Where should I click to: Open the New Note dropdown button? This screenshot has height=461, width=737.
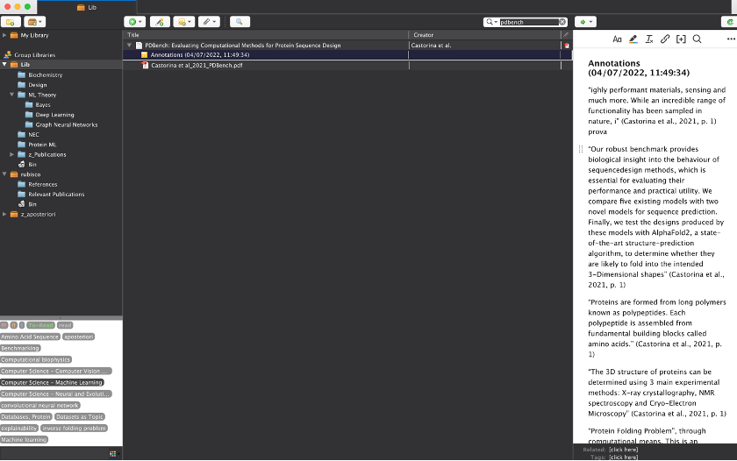tap(183, 22)
